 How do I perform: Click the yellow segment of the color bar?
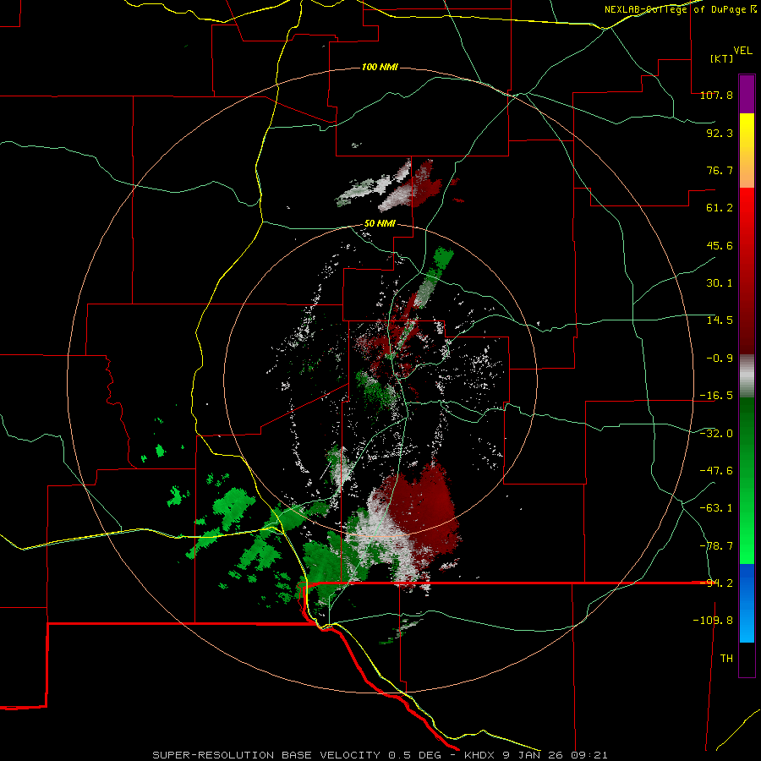[747, 151]
